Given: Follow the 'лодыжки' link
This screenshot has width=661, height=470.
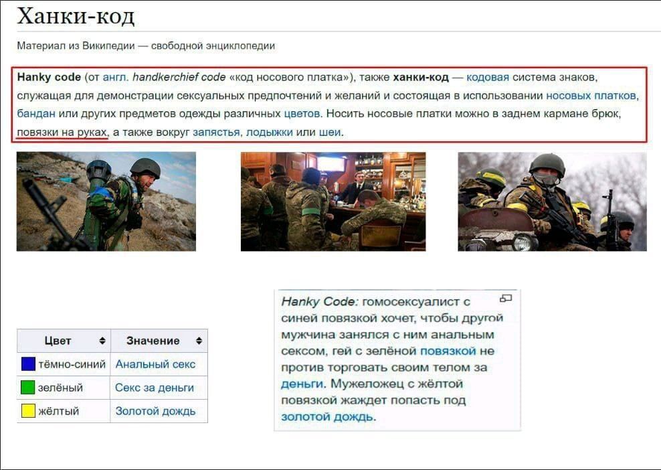Looking at the screenshot, I should [269, 132].
